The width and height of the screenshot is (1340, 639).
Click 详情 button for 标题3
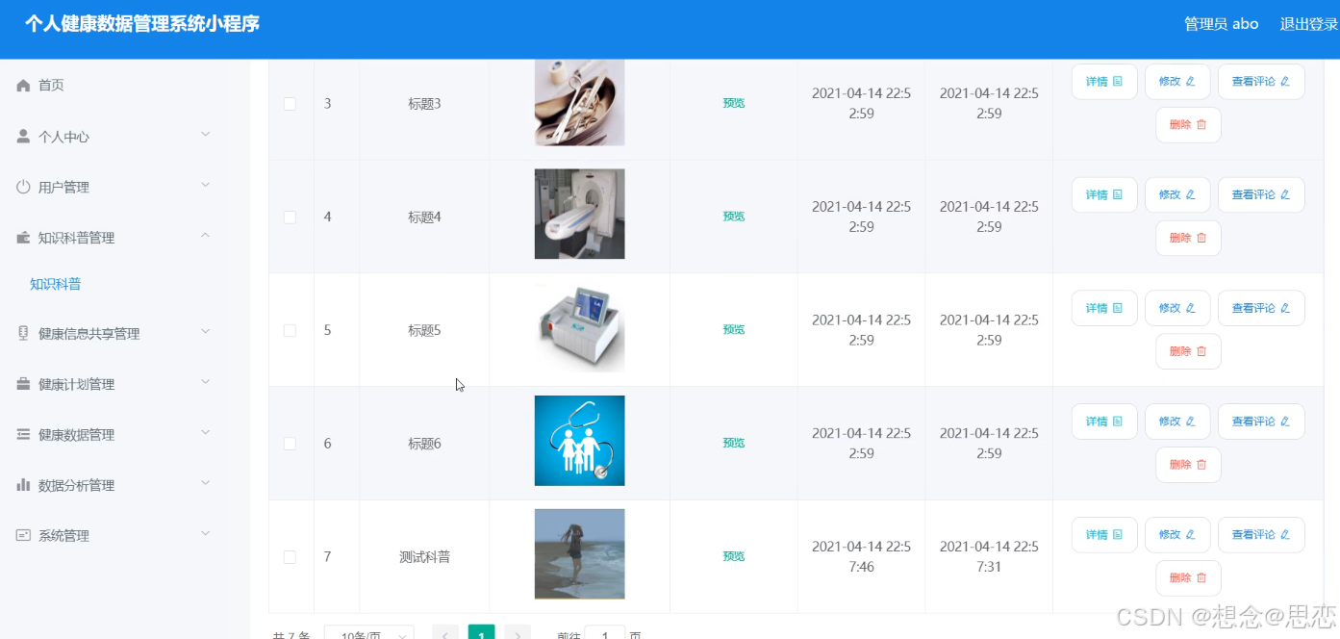coord(1104,82)
